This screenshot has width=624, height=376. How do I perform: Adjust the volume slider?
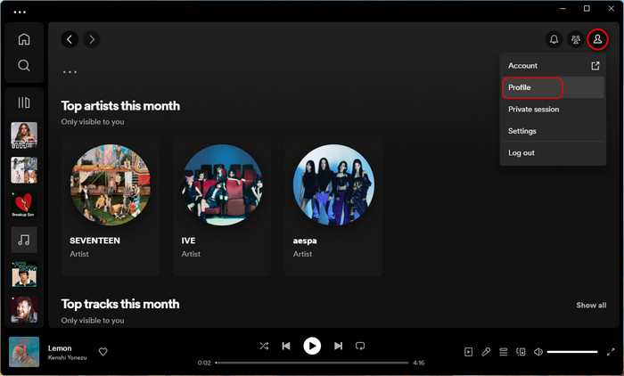pos(572,352)
